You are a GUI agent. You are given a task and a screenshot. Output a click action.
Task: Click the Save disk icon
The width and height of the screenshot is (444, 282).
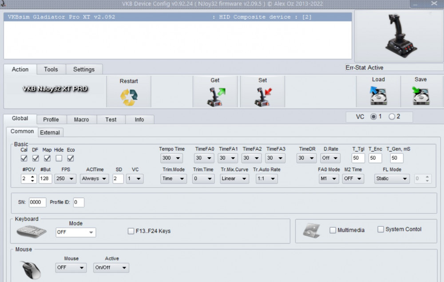[420, 96]
